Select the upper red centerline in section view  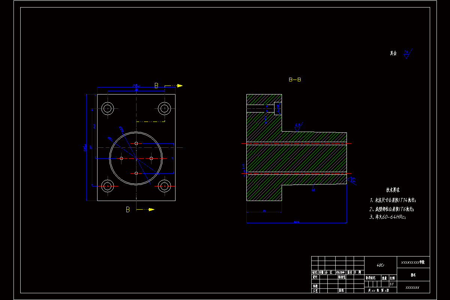tap(297, 143)
